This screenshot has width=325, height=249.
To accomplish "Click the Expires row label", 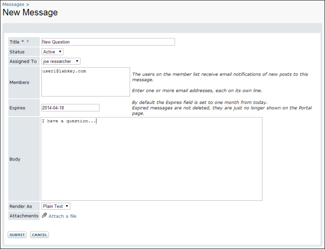I will pos(17,108).
